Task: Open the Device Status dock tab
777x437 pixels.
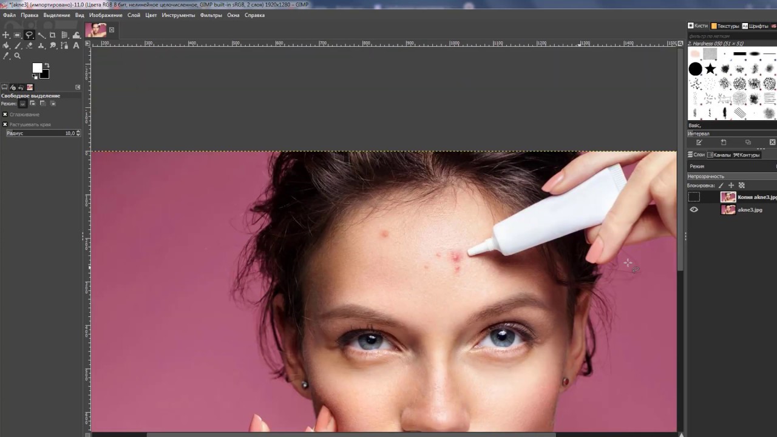Action: pyautogui.click(x=13, y=87)
